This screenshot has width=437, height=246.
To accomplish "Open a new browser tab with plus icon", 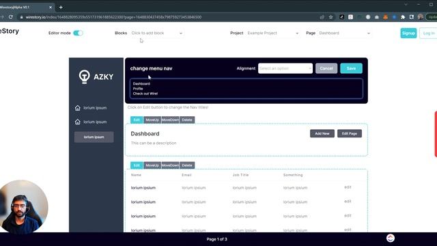I will coord(61,8).
